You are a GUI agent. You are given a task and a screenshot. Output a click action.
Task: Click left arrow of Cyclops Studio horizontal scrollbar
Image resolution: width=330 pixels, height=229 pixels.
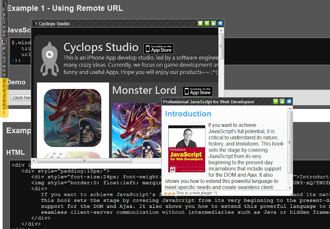[x=34, y=161]
